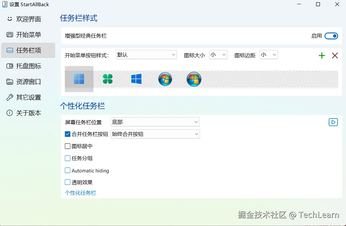Select the Windows 7 orb start icon
The image size is (346, 226).
tap(165, 79)
